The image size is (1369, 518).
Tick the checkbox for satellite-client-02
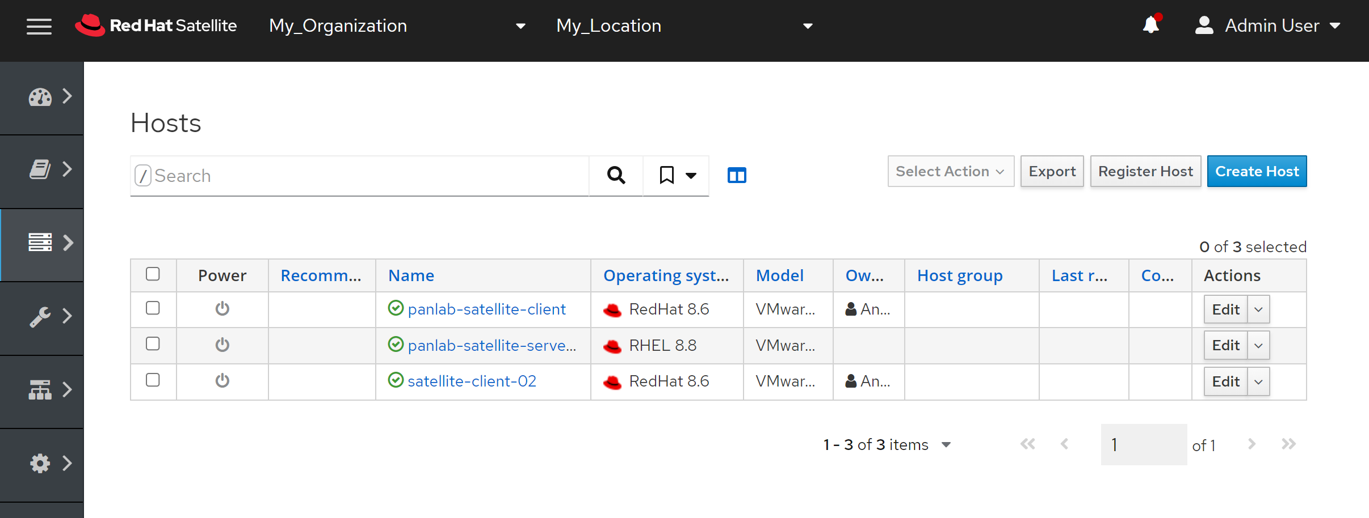pyautogui.click(x=153, y=380)
